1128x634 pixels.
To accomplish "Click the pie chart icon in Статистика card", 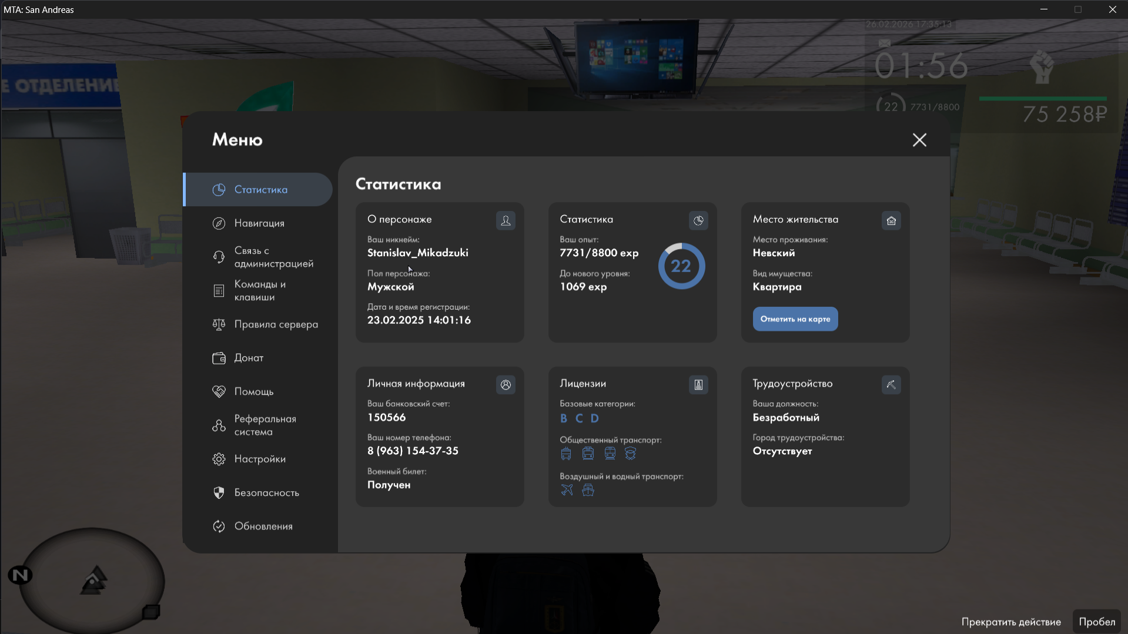I will [698, 221].
